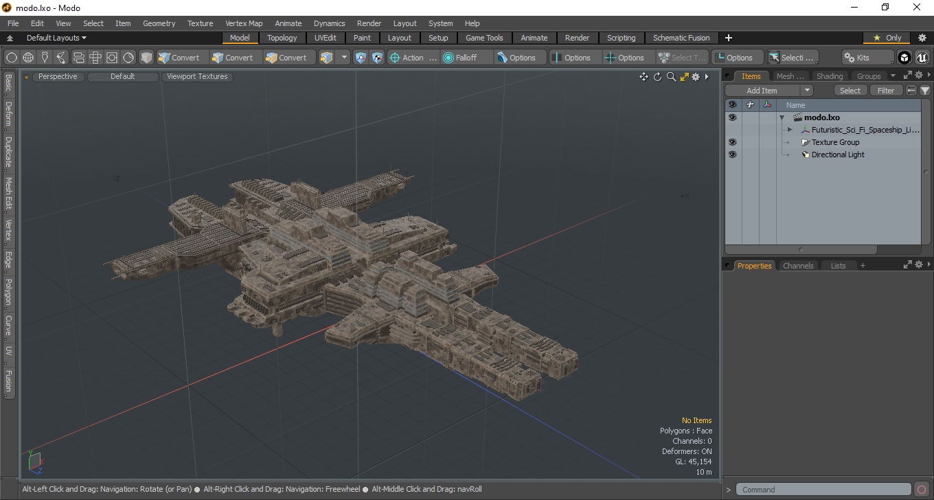934x500 pixels.
Task: Select the Texture Group item
Action: click(x=835, y=142)
